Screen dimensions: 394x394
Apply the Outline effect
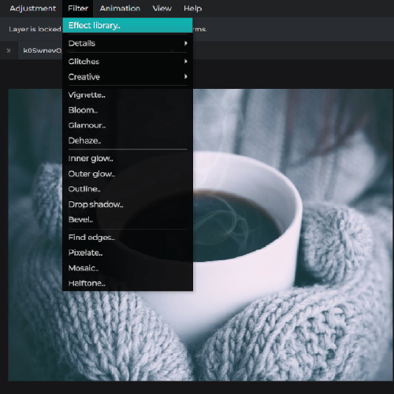(x=128, y=189)
